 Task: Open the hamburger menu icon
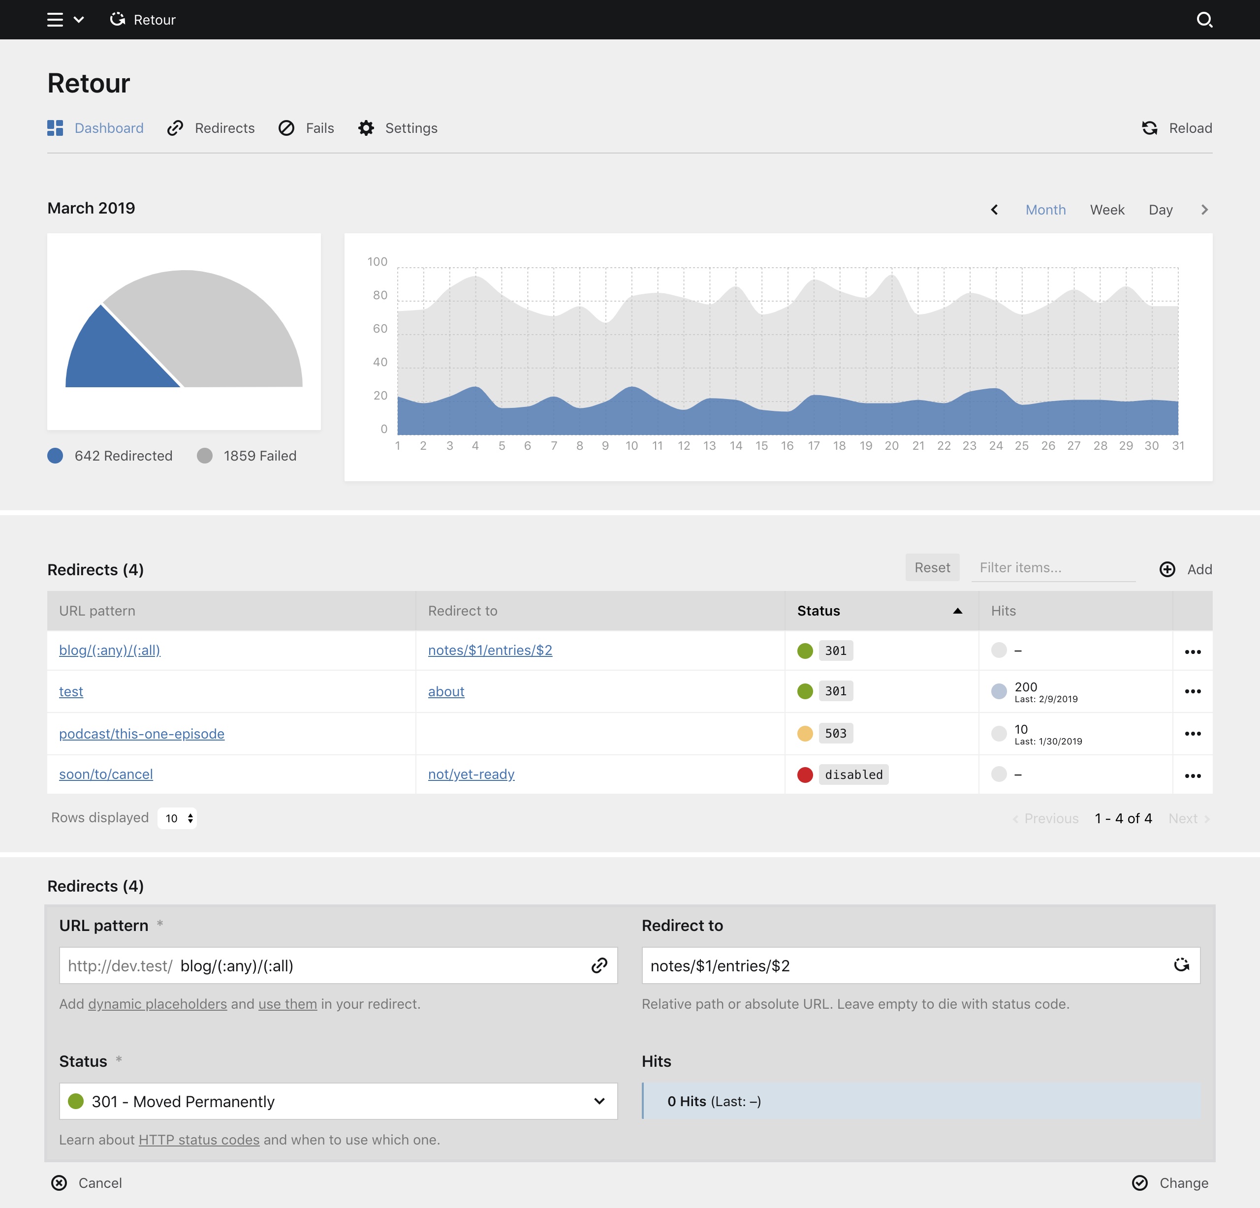[x=55, y=20]
